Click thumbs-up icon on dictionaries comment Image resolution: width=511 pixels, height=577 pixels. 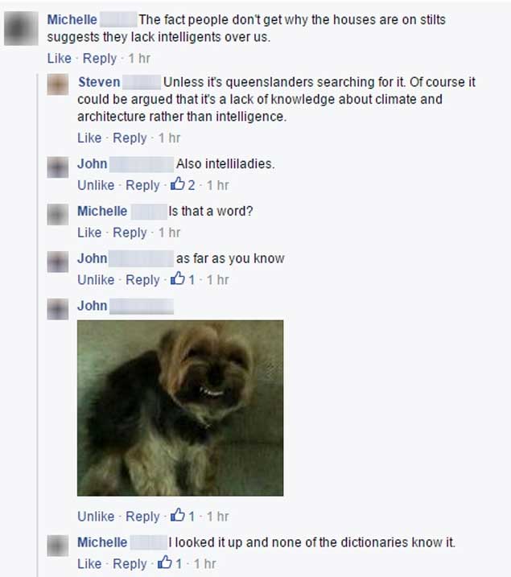[x=164, y=563]
